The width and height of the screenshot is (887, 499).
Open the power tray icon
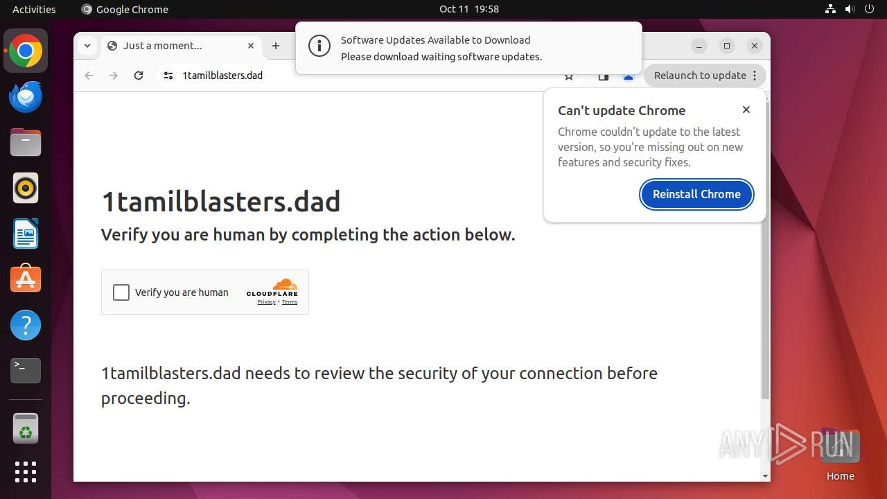(869, 9)
